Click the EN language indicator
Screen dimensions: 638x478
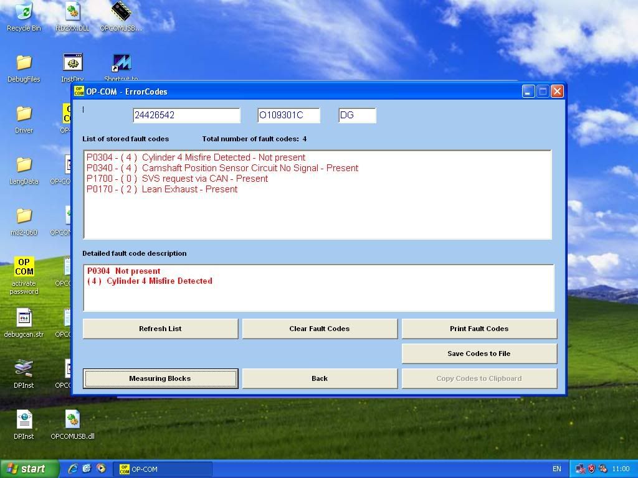557,469
